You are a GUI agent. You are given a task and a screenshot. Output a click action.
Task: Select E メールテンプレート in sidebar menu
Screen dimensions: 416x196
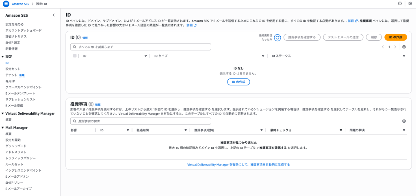(x=21, y=93)
